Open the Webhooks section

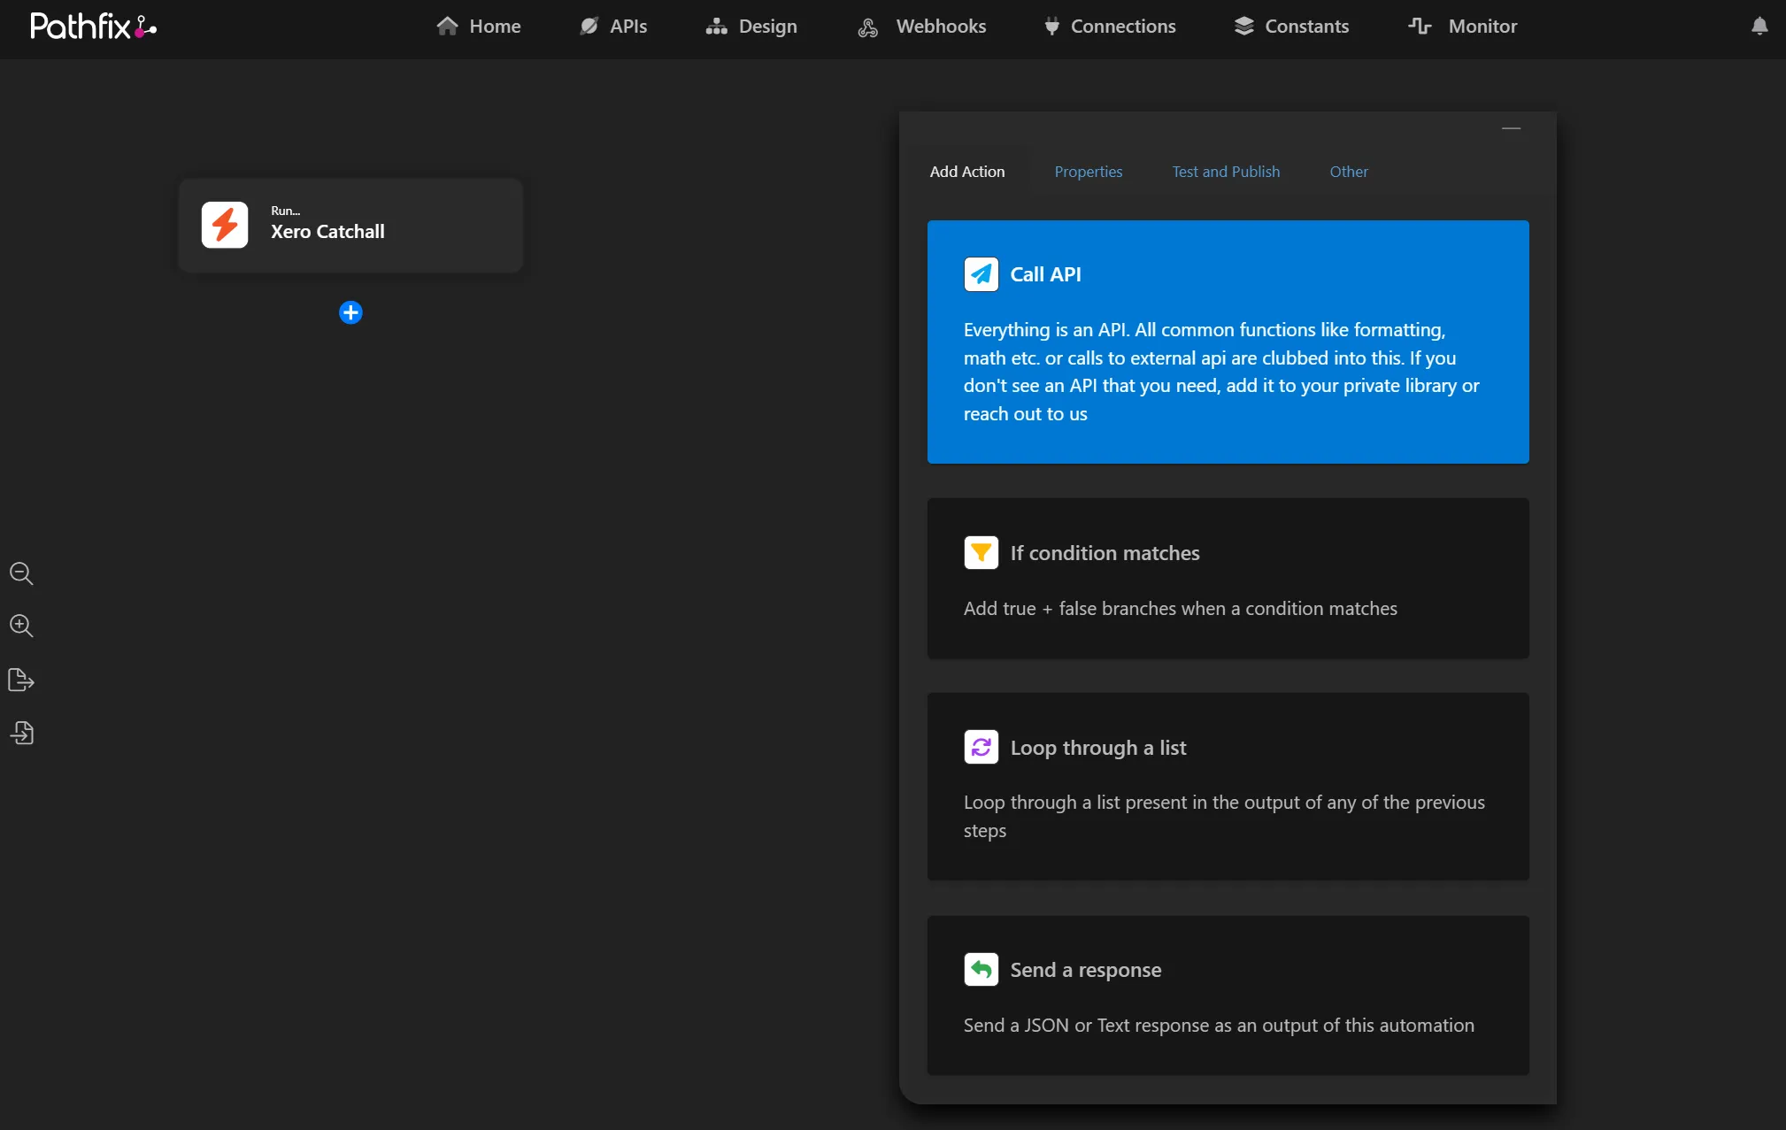pyautogui.click(x=921, y=27)
